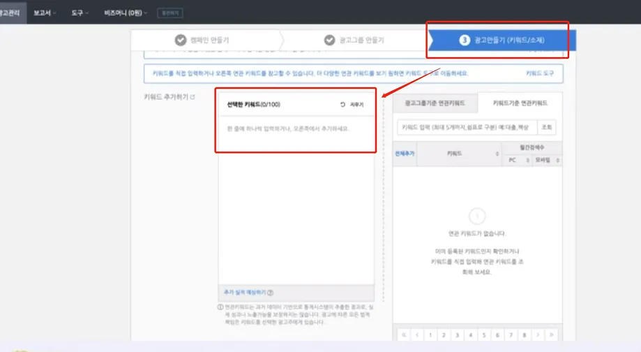Go to previous page with left arrow
This screenshot has height=352, width=641.
point(417,335)
